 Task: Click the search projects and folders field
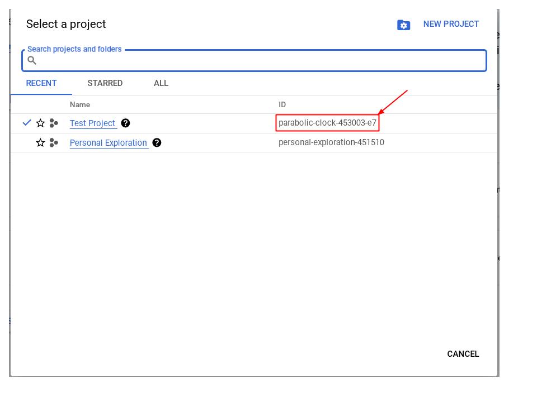(x=255, y=61)
